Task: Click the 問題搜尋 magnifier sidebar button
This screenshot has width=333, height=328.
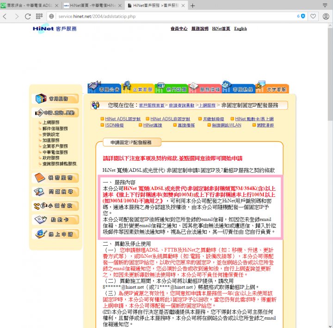Action: coord(55,192)
